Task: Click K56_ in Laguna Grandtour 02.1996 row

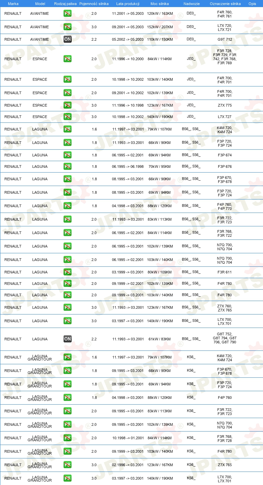Action: pos(191,465)
